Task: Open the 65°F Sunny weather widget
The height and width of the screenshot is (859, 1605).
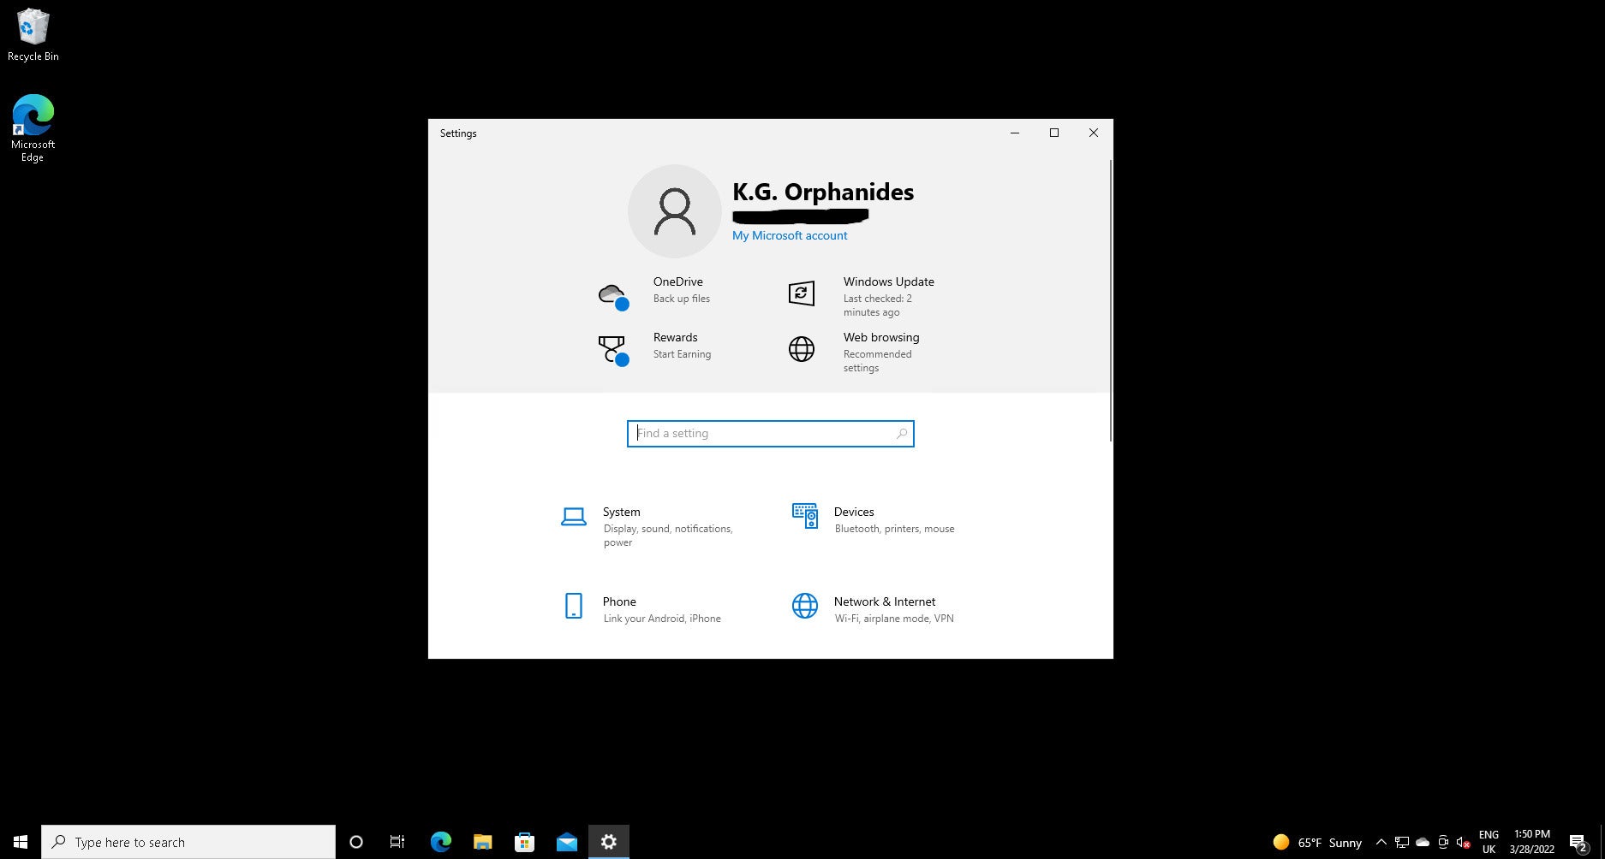Action: (x=1317, y=842)
